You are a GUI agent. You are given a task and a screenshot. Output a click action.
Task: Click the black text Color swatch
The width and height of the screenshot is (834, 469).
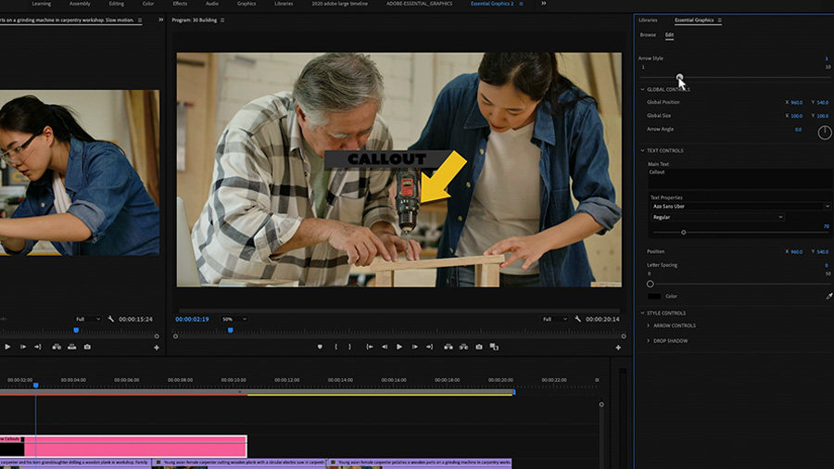click(x=654, y=297)
